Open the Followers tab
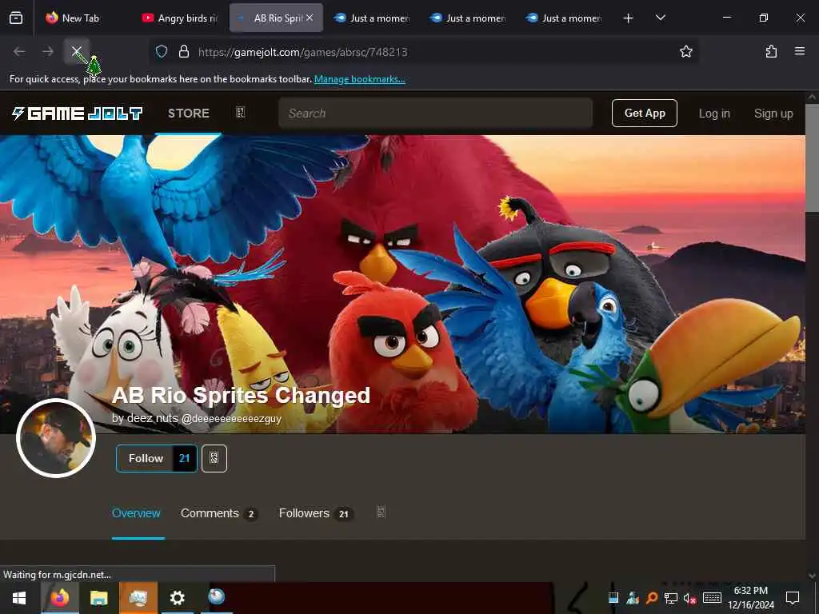This screenshot has height=614, width=819. click(x=315, y=514)
